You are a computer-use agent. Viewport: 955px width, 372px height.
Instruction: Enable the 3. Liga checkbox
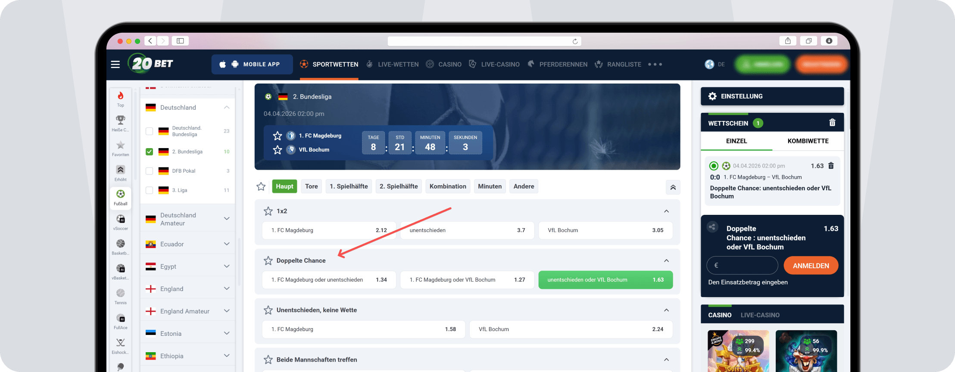click(x=150, y=190)
